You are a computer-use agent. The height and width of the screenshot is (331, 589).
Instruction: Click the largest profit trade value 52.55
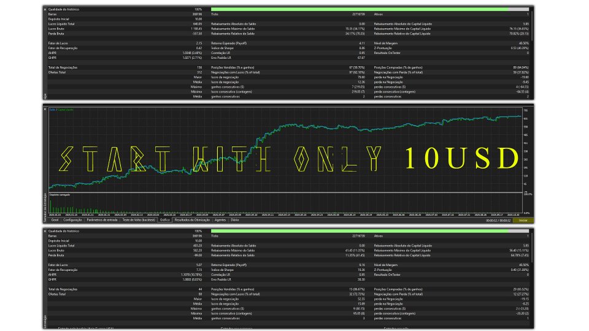[x=361, y=299]
